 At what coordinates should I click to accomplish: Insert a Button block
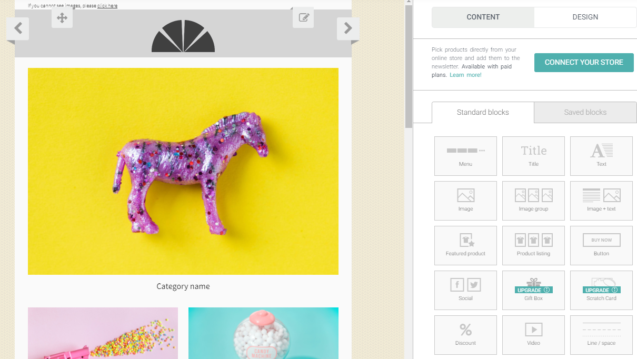(601, 245)
